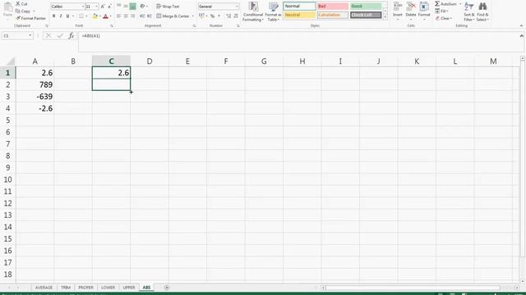This screenshot has width=526, height=295.
Task: Switch to the TRIM sheet tab
Action: (66, 288)
